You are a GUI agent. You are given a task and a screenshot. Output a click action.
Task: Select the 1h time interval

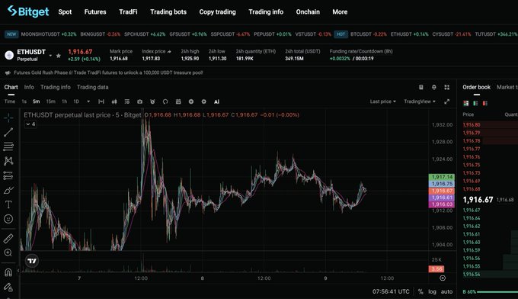coord(65,101)
